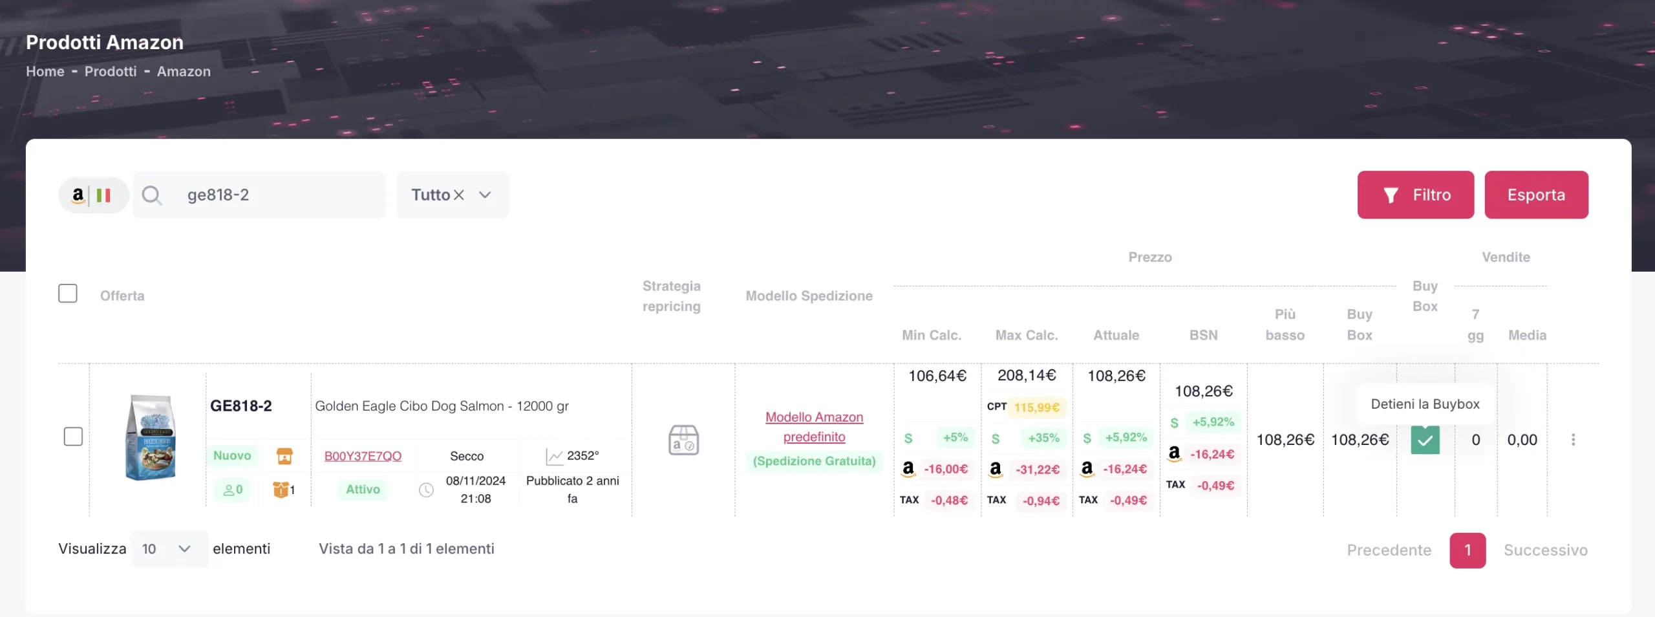Click the -31,22€ Amazon fee value
The image size is (1655, 617).
tap(1037, 469)
